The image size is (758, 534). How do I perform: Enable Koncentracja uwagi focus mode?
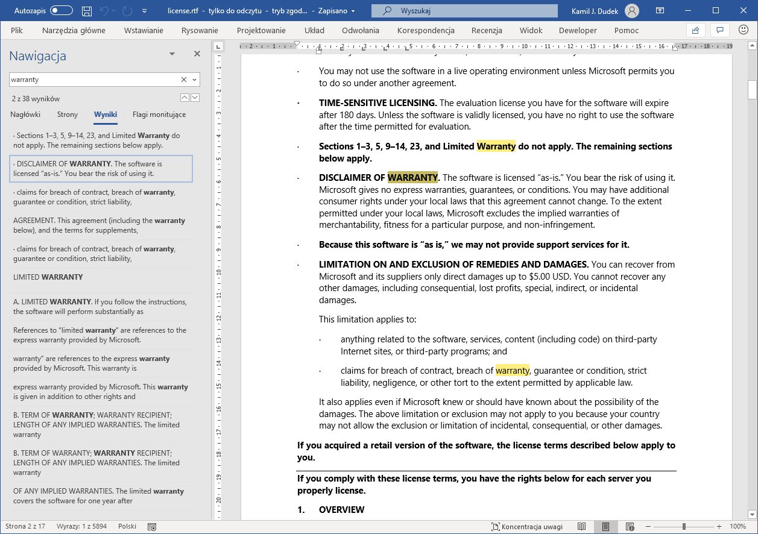(x=527, y=526)
